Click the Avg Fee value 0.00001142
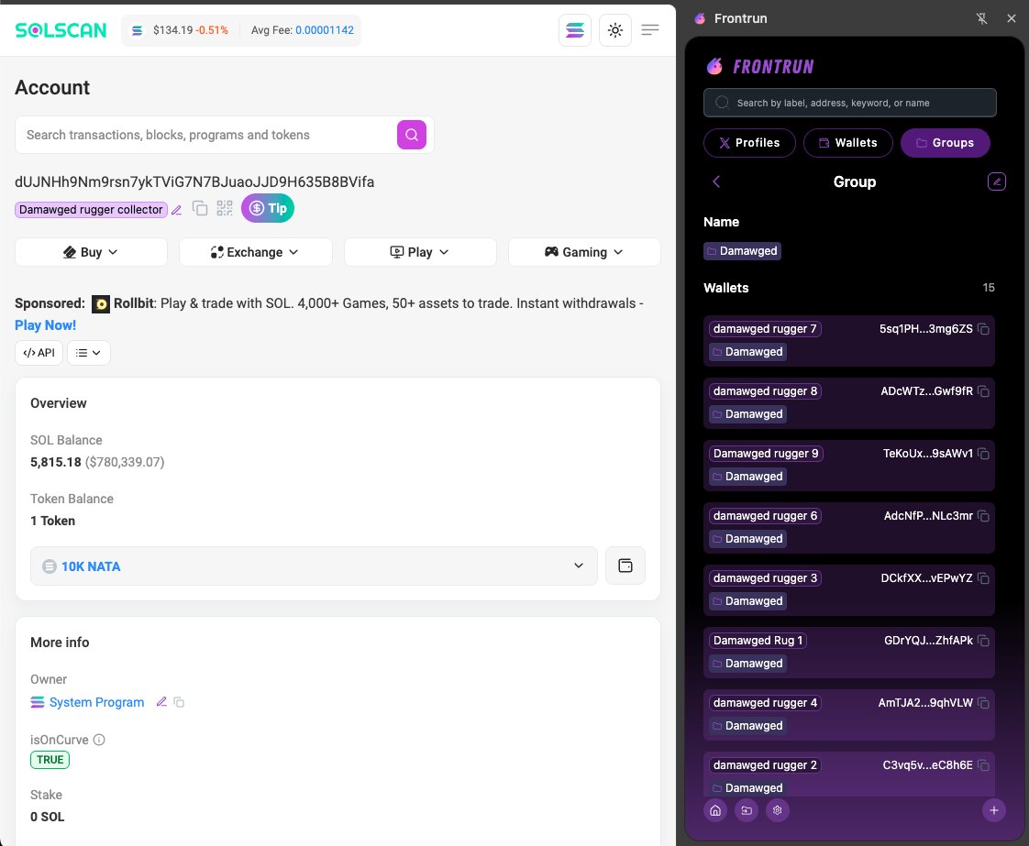Image resolution: width=1029 pixels, height=846 pixels. pos(324,30)
